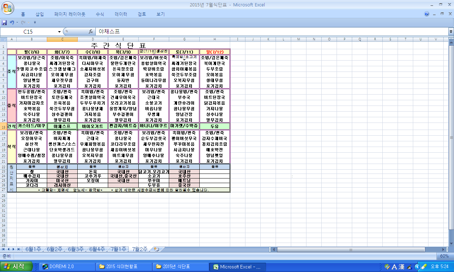The height and width of the screenshot is (272, 454).
Task: Jump to first sheet navigation arrow
Action: click(4, 249)
